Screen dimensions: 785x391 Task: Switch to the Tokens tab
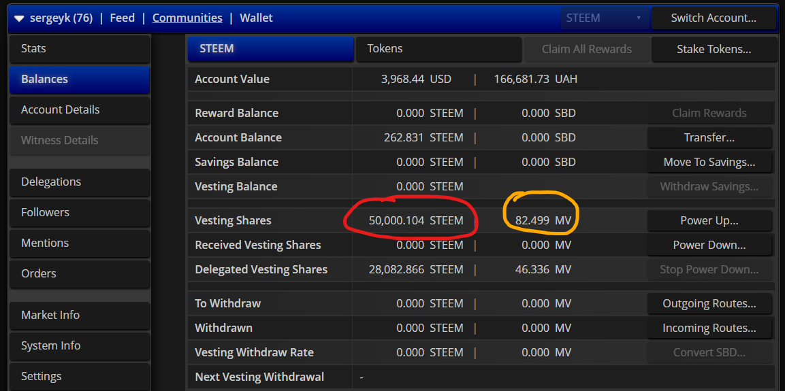438,49
